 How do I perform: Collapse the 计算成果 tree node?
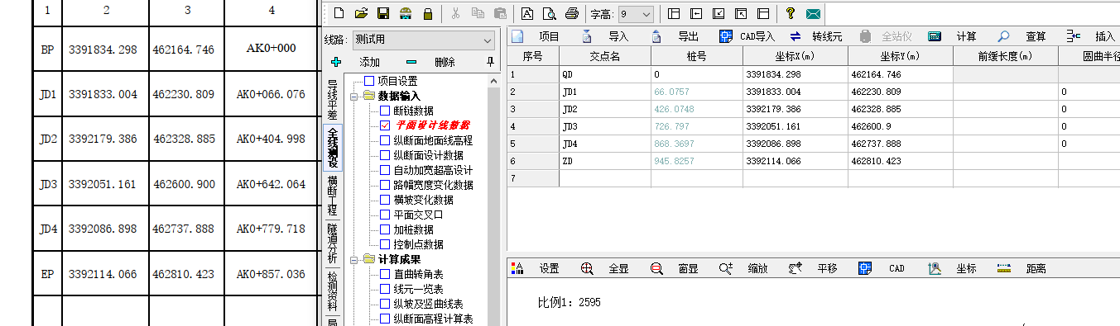(355, 259)
